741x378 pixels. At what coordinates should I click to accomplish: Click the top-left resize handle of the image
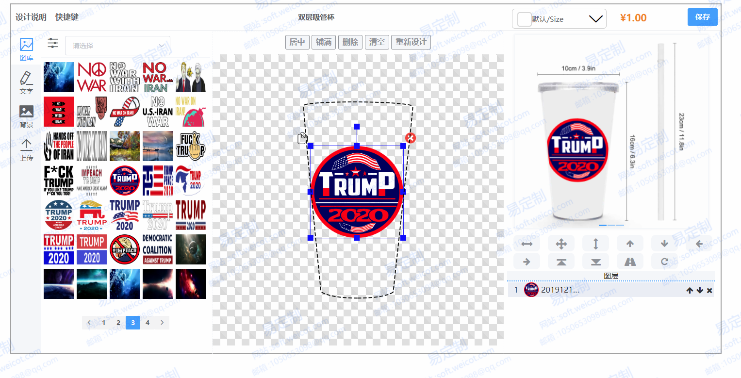311,146
